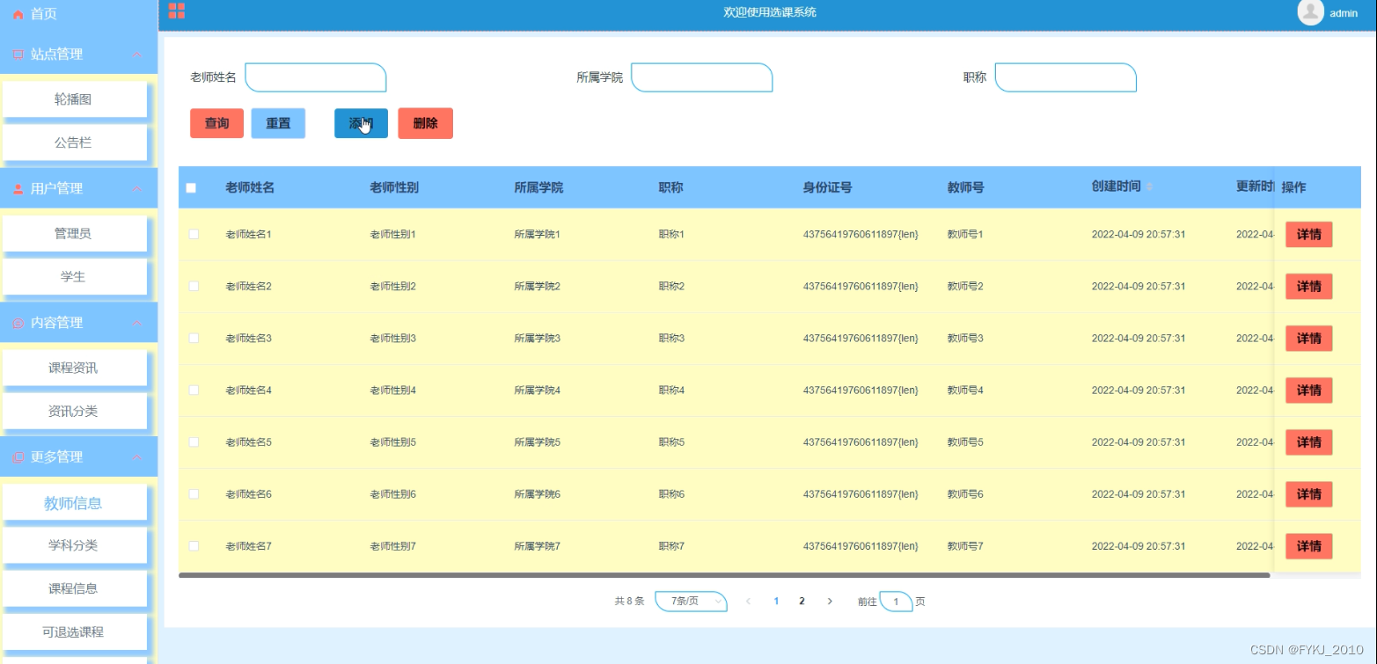Focus the 老师姓名 search field
Image resolution: width=1377 pixels, height=664 pixels.
(x=316, y=77)
